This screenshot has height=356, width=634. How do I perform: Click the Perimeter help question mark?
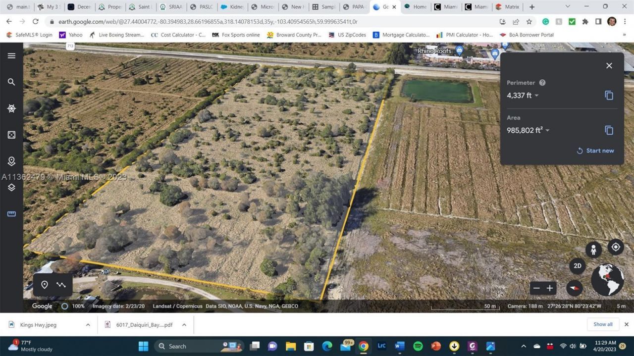click(542, 82)
